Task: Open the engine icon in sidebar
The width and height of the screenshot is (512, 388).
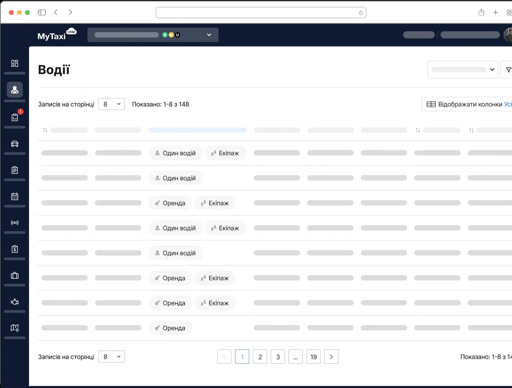Action: point(15,302)
